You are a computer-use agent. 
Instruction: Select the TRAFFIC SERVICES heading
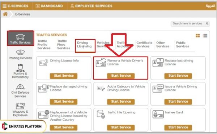(51, 35)
